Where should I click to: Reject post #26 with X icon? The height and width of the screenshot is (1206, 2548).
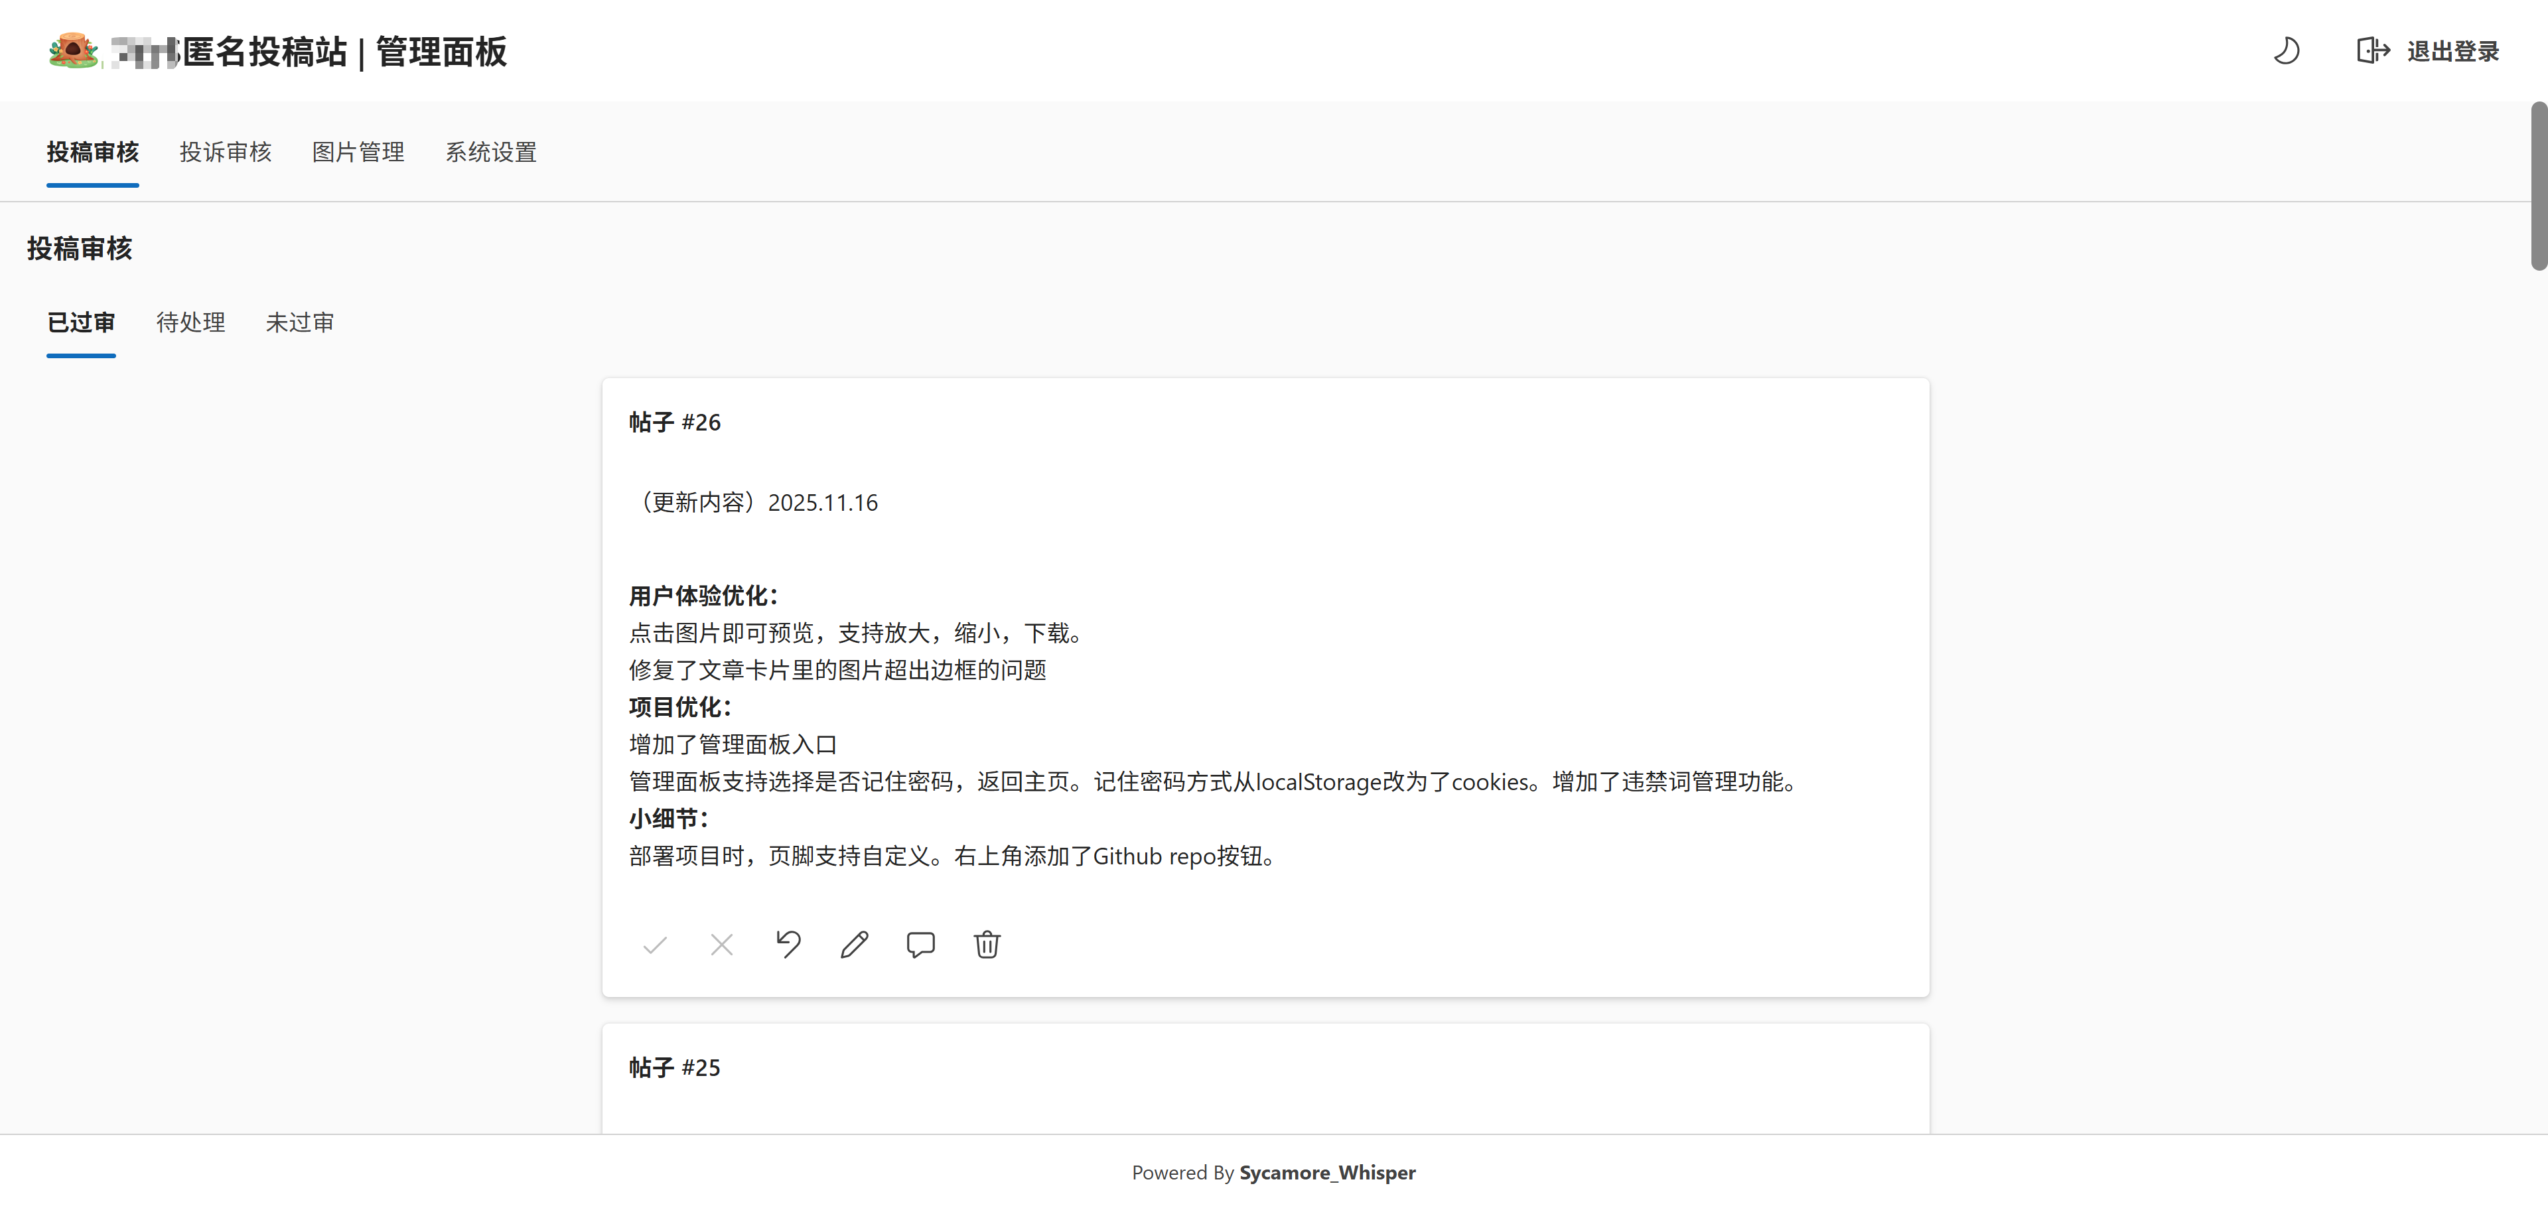tap(722, 945)
